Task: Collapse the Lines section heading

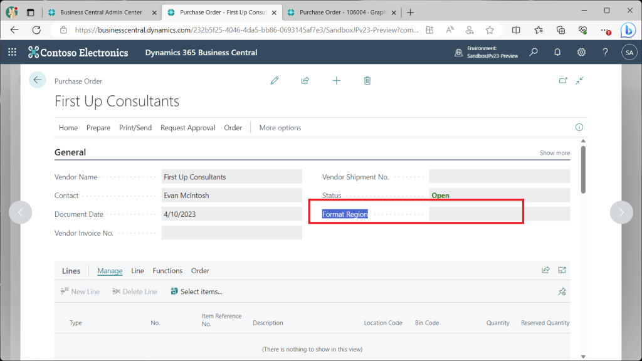Action: click(71, 271)
